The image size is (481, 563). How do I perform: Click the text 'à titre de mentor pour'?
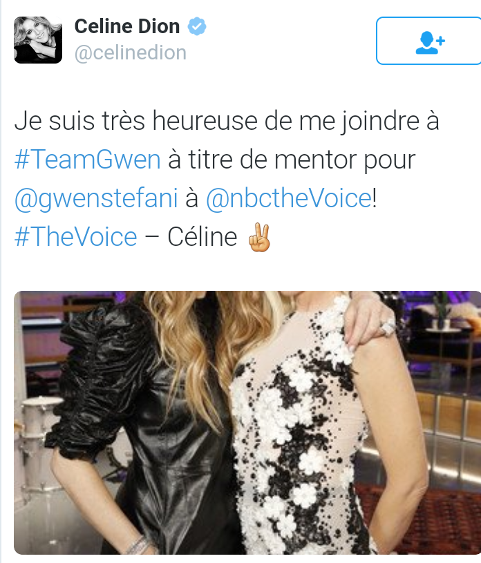point(292,160)
